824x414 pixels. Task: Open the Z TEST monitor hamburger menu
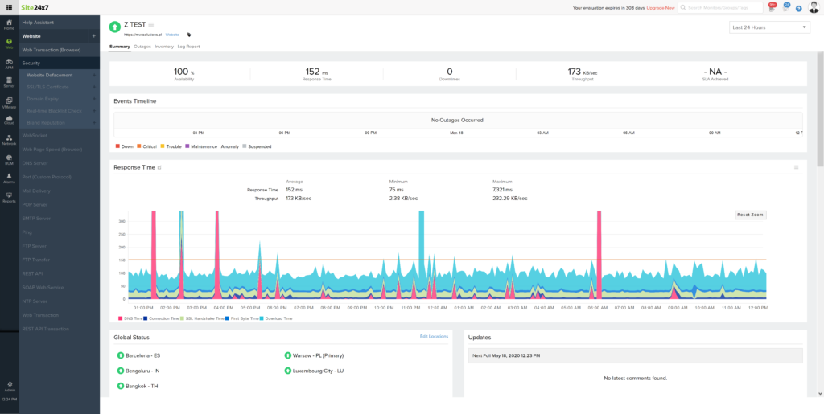point(151,25)
